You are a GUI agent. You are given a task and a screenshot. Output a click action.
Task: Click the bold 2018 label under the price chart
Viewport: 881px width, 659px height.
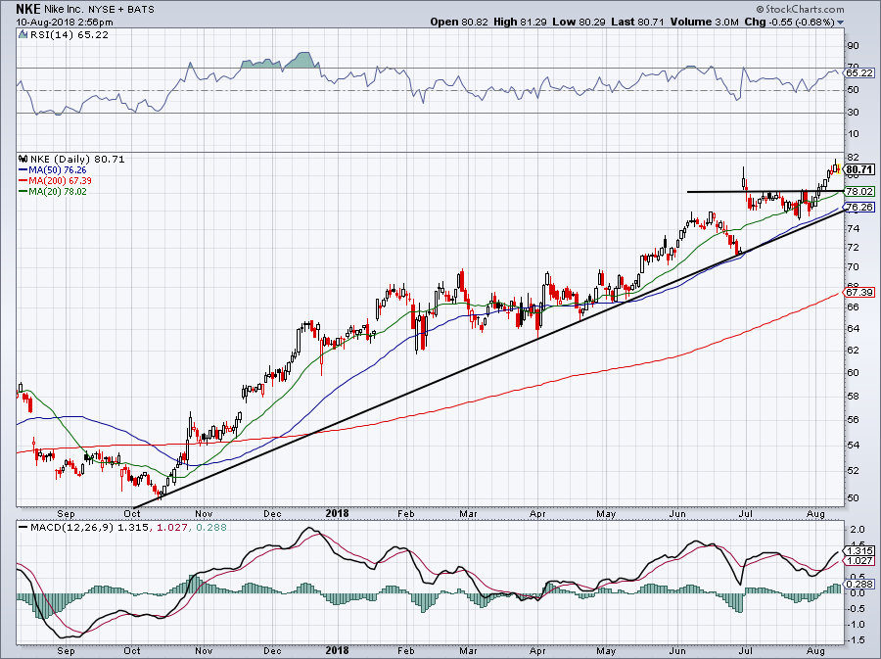[x=337, y=513]
